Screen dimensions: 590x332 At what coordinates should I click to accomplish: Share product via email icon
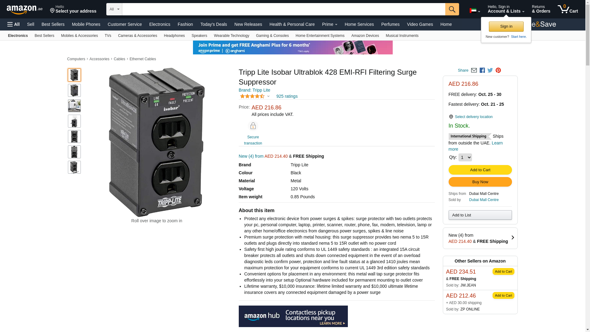474,70
